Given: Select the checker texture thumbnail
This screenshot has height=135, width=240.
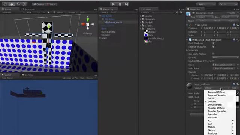Looking at the screenshot, I should [146, 32].
